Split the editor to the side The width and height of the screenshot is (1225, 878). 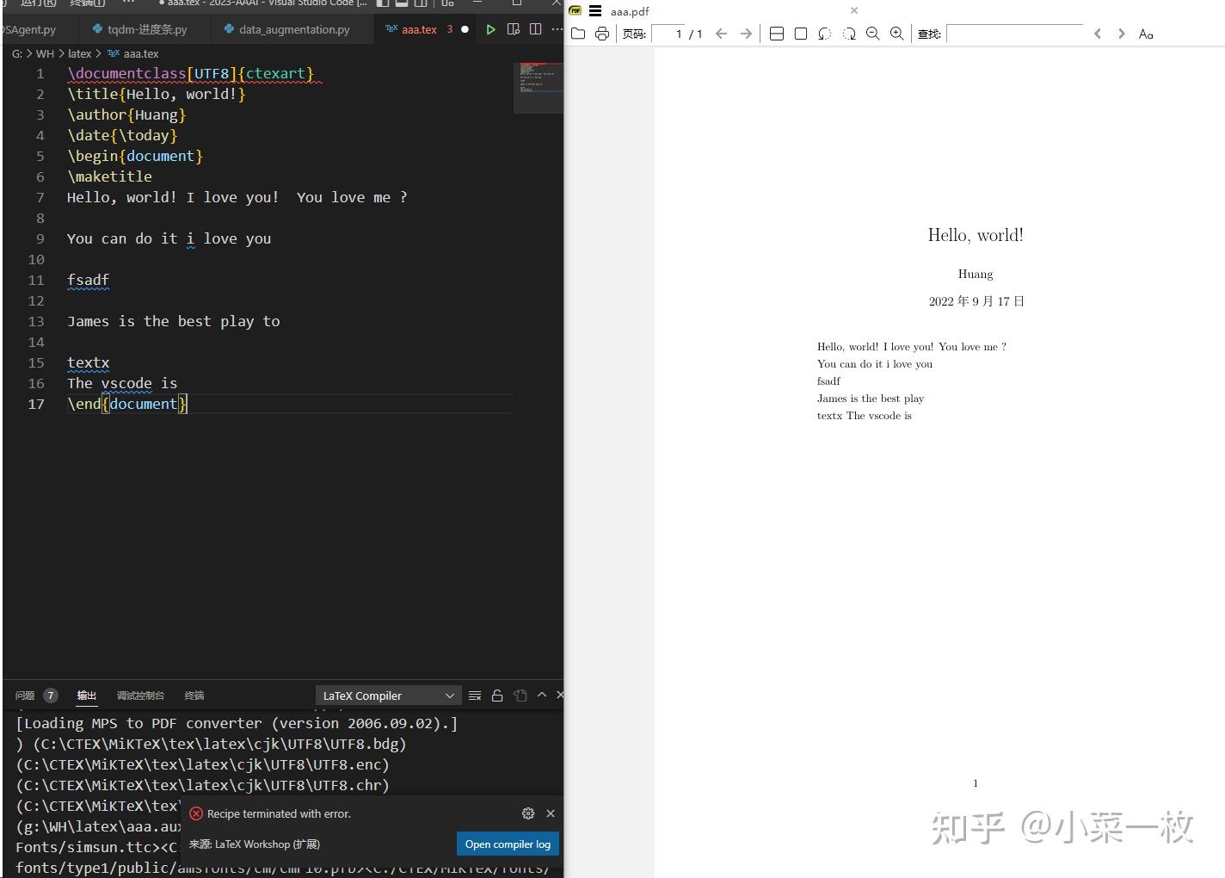[x=536, y=29]
